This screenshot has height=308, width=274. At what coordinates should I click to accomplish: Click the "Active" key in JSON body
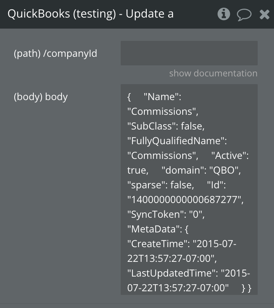coord(230,156)
